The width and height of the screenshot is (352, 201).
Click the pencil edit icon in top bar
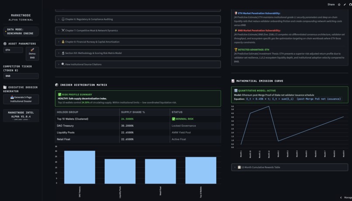pyautogui.click(x=345, y=4)
